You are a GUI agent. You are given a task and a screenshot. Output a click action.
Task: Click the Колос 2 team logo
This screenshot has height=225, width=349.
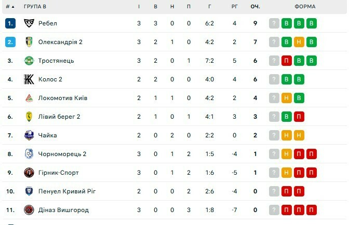point(29,79)
